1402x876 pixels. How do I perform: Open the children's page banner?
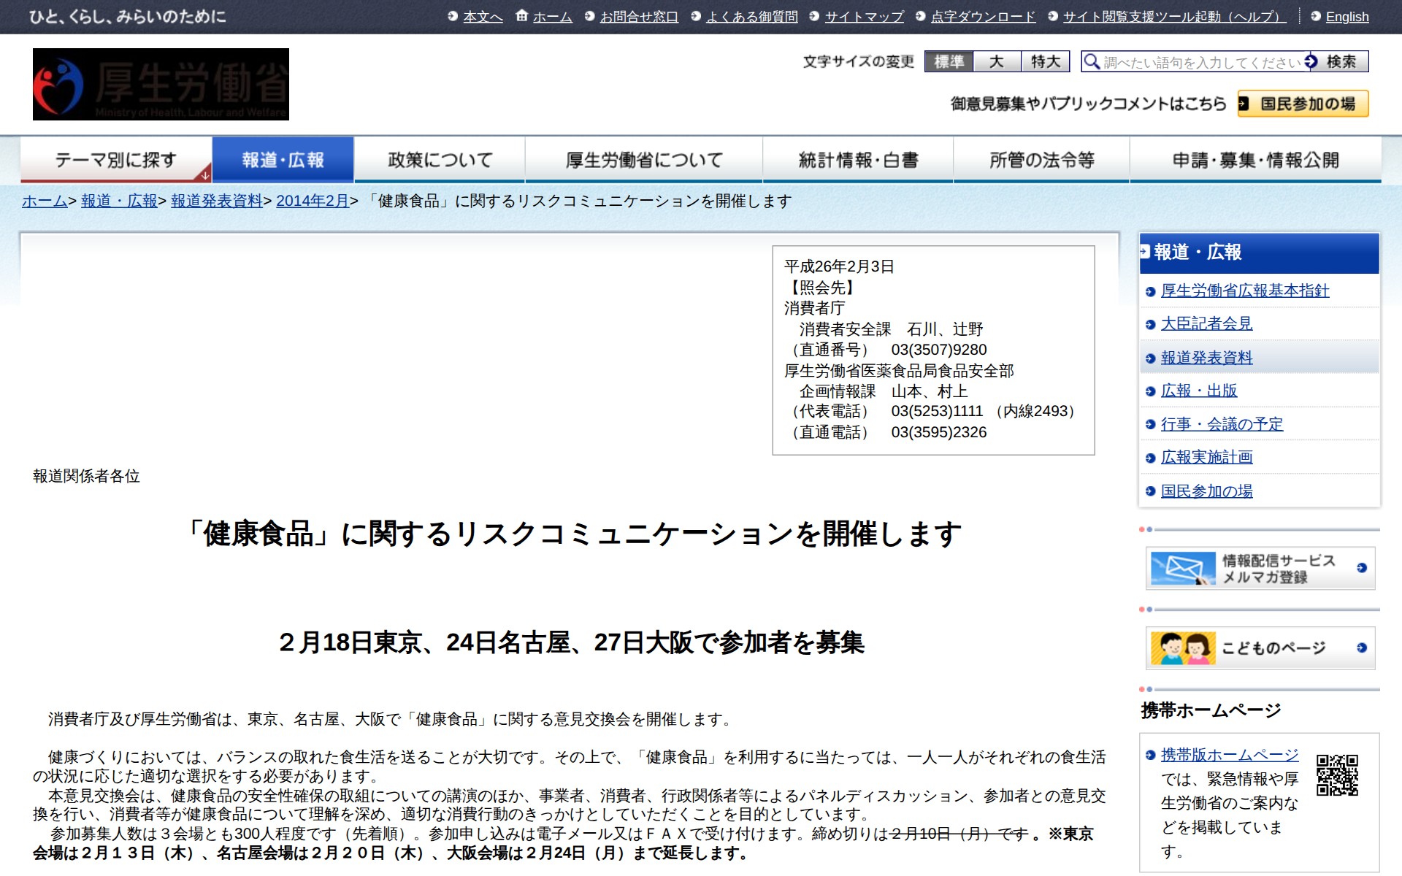[1260, 648]
